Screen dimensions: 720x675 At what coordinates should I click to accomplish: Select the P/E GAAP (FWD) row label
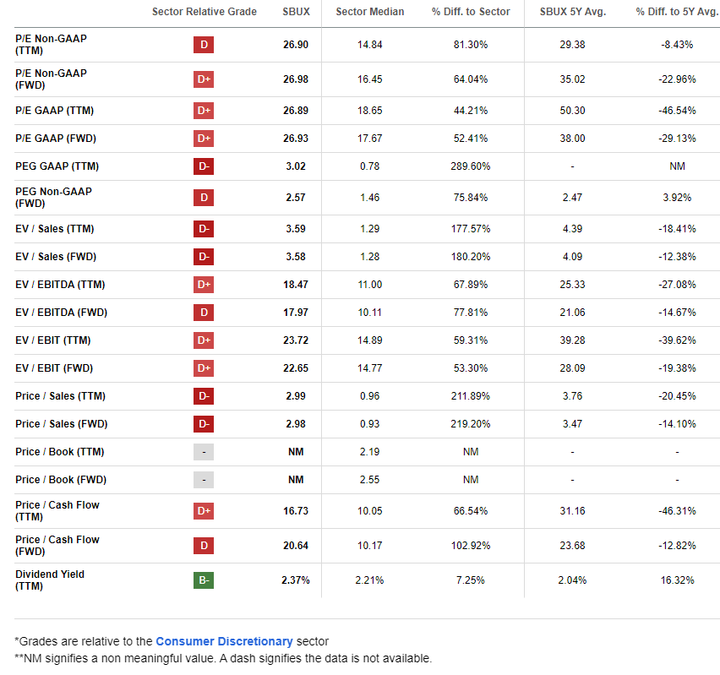(x=56, y=139)
